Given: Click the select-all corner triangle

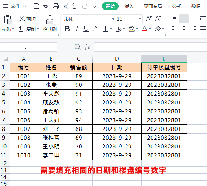Looking at the screenshot, I should 6,59.
